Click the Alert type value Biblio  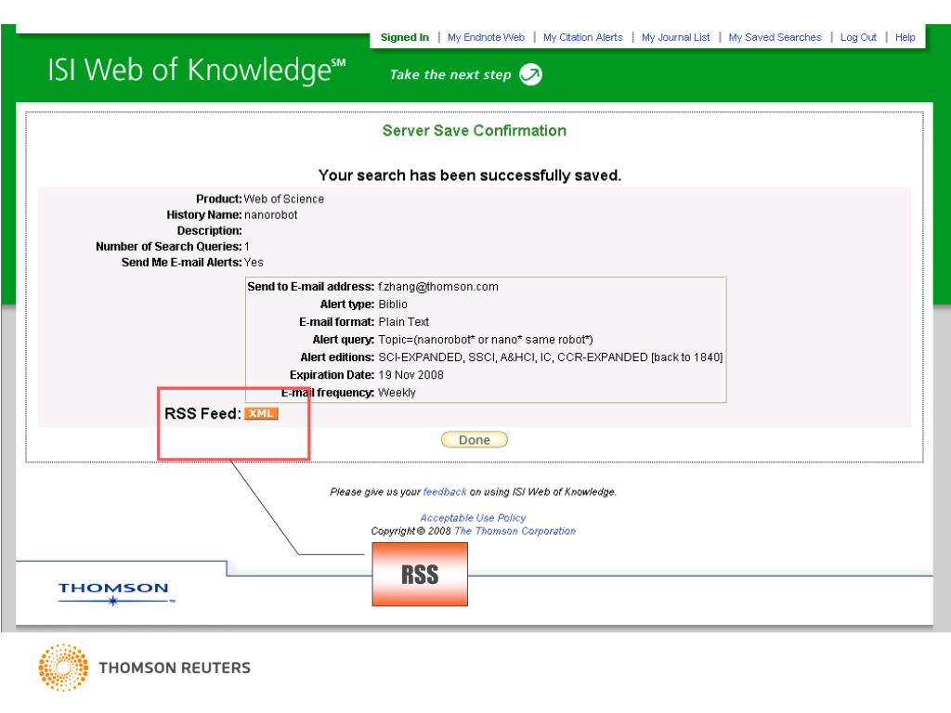click(x=393, y=305)
